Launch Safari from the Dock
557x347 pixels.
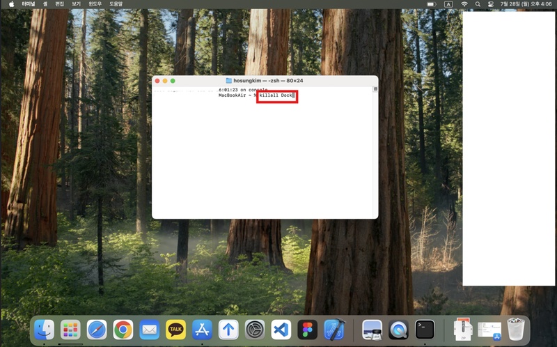pyautogui.click(x=97, y=330)
